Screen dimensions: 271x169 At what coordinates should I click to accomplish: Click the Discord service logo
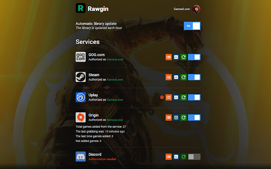tap(80, 156)
